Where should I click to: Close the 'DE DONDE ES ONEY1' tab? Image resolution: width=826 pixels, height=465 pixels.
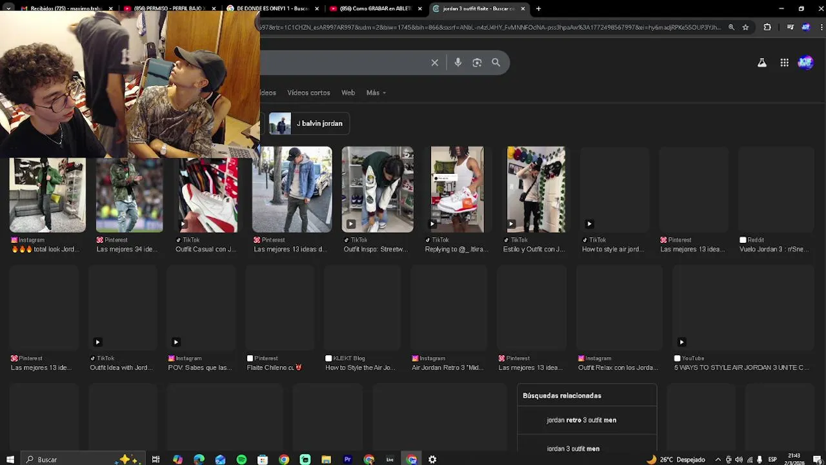[x=317, y=8]
